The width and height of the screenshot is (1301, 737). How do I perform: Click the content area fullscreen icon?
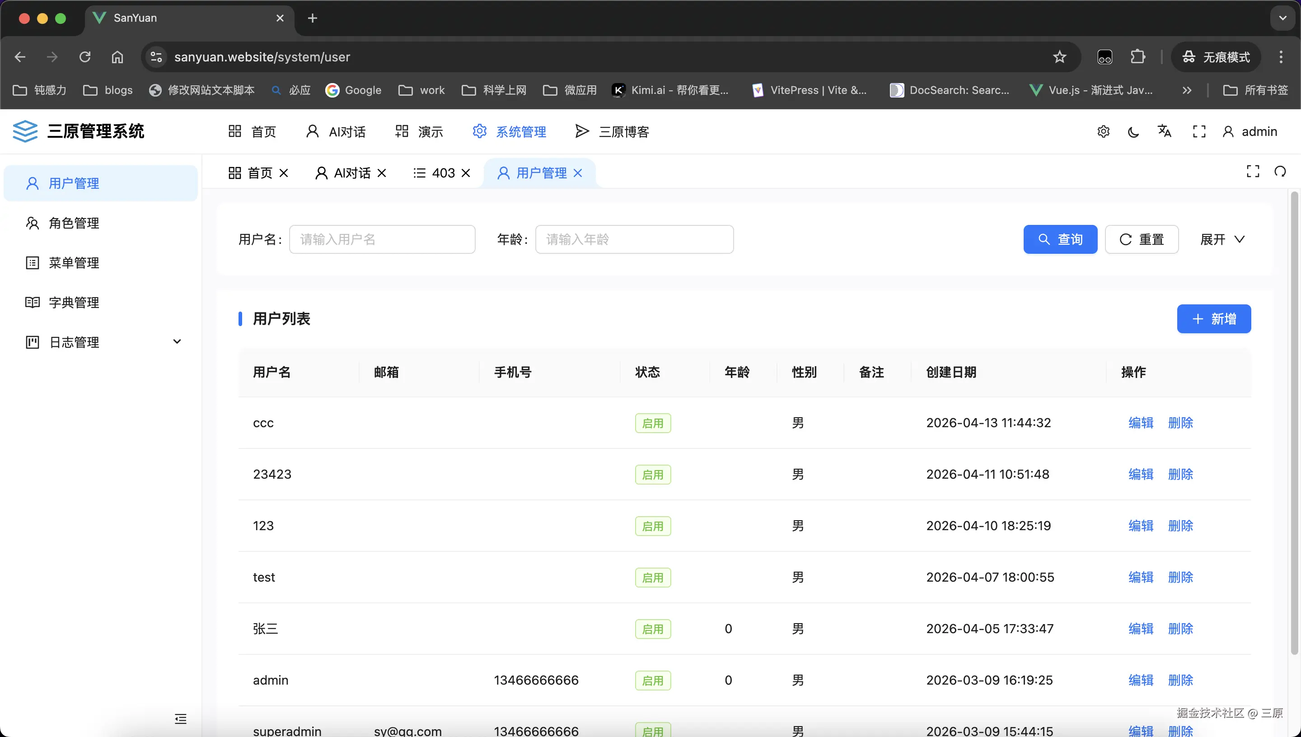[x=1253, y=171]
